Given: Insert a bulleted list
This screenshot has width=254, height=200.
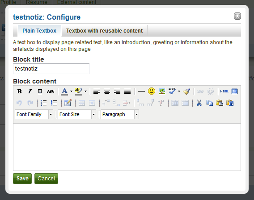Looking at the screenshot, I should (x=43, y=103).
